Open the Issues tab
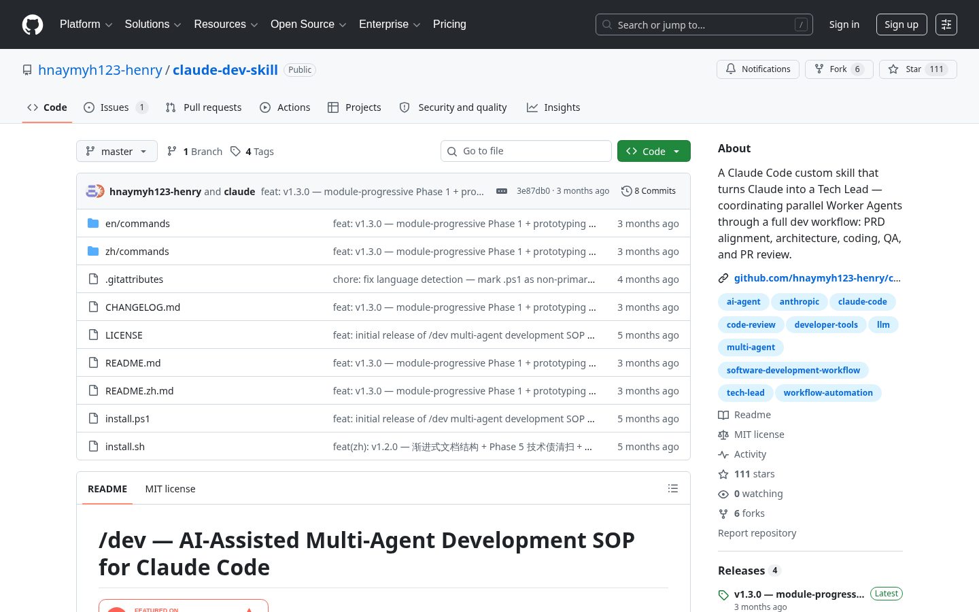Image resolution: width=979 pixels, height=612 pixels. pyautogui.click(x=116, y=107)
